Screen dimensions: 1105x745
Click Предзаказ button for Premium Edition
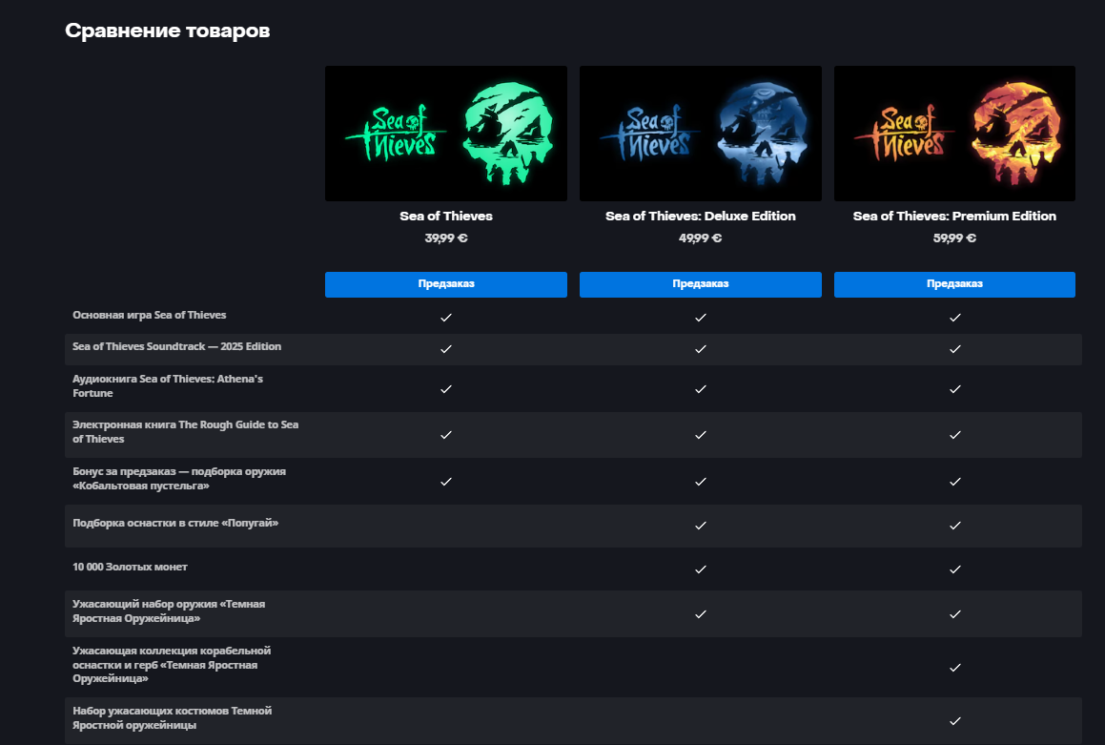(x=955, y=284)
